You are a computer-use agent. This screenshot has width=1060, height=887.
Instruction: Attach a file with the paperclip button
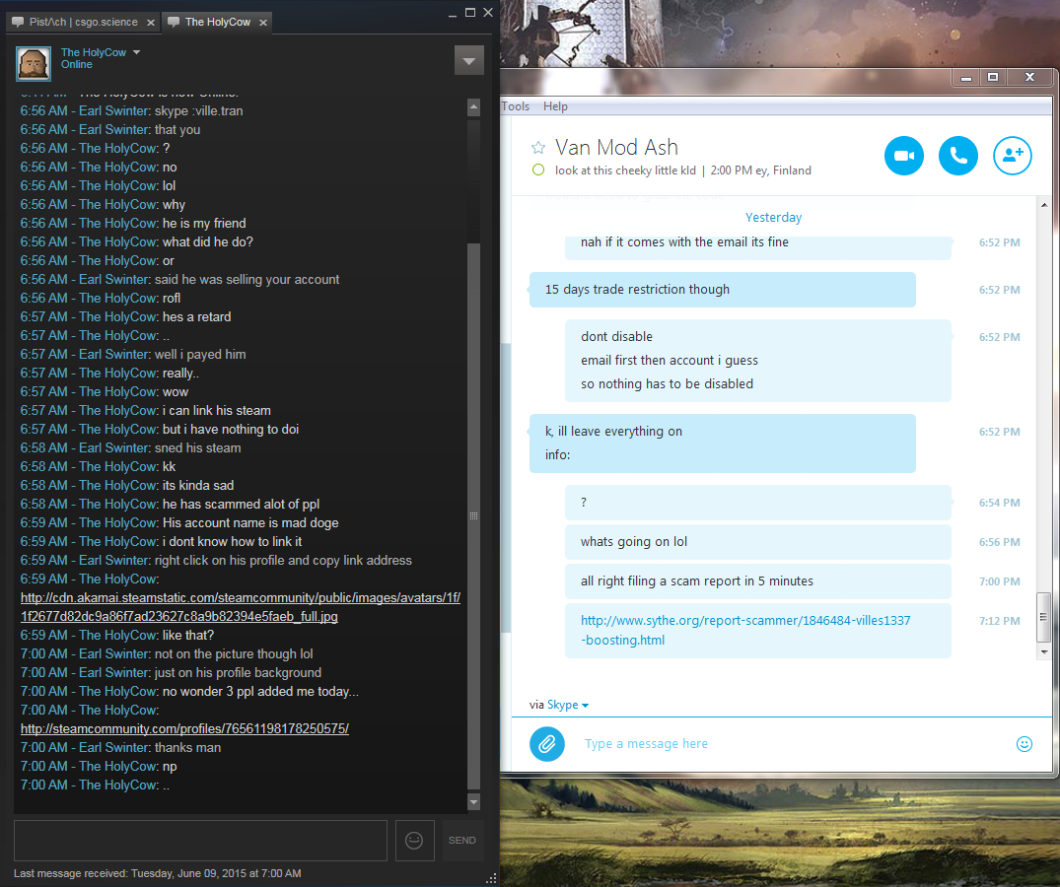tap(547, 744)
